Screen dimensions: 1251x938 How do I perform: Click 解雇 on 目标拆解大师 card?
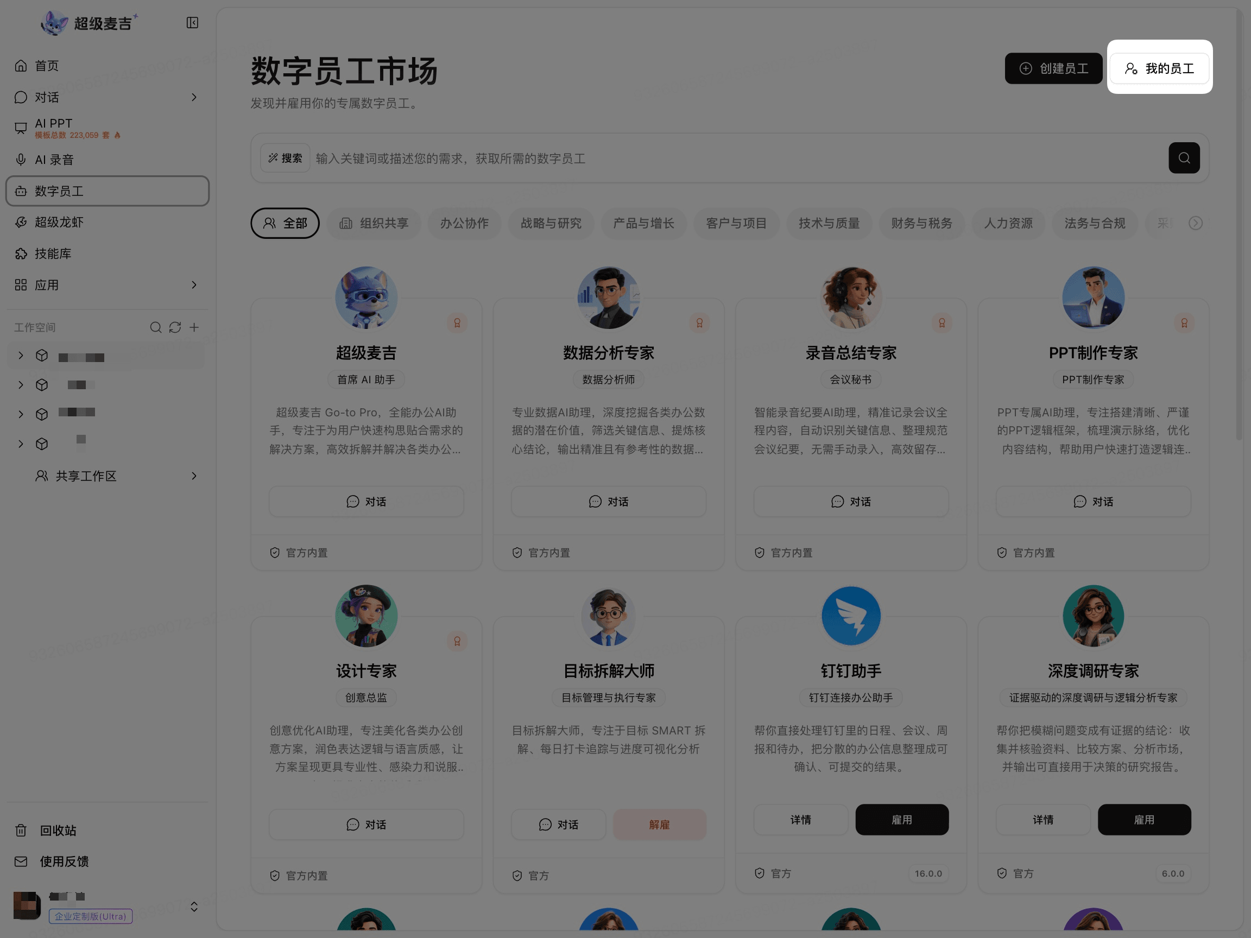point(659,825)
